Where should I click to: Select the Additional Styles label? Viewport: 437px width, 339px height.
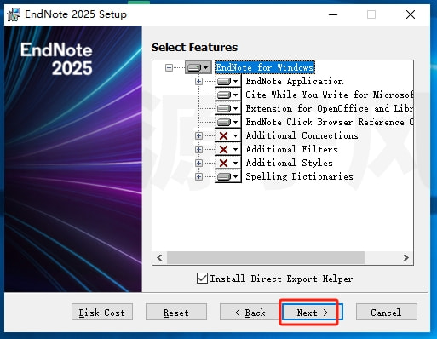289,163
